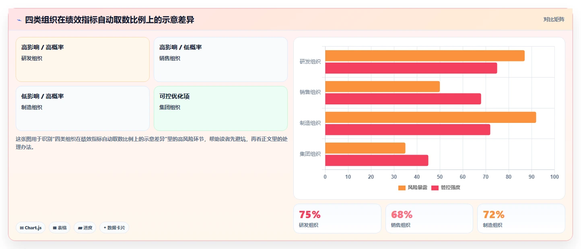
Task: Click the 68% 销售组织 stat card
Action: (429, 218)
